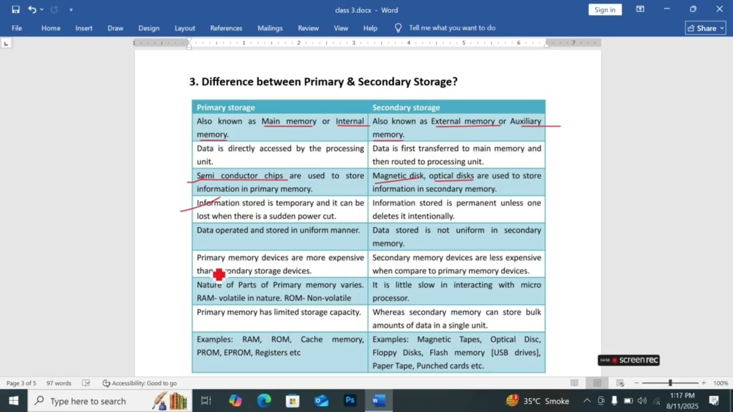The width and height of the screenshot is (733, 412).
Task: Open the Windows Start menu
Action: click(x=14, y=401)
